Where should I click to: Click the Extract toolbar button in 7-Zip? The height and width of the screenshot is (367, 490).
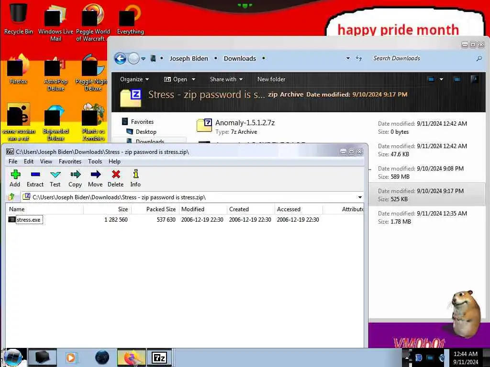35,179
